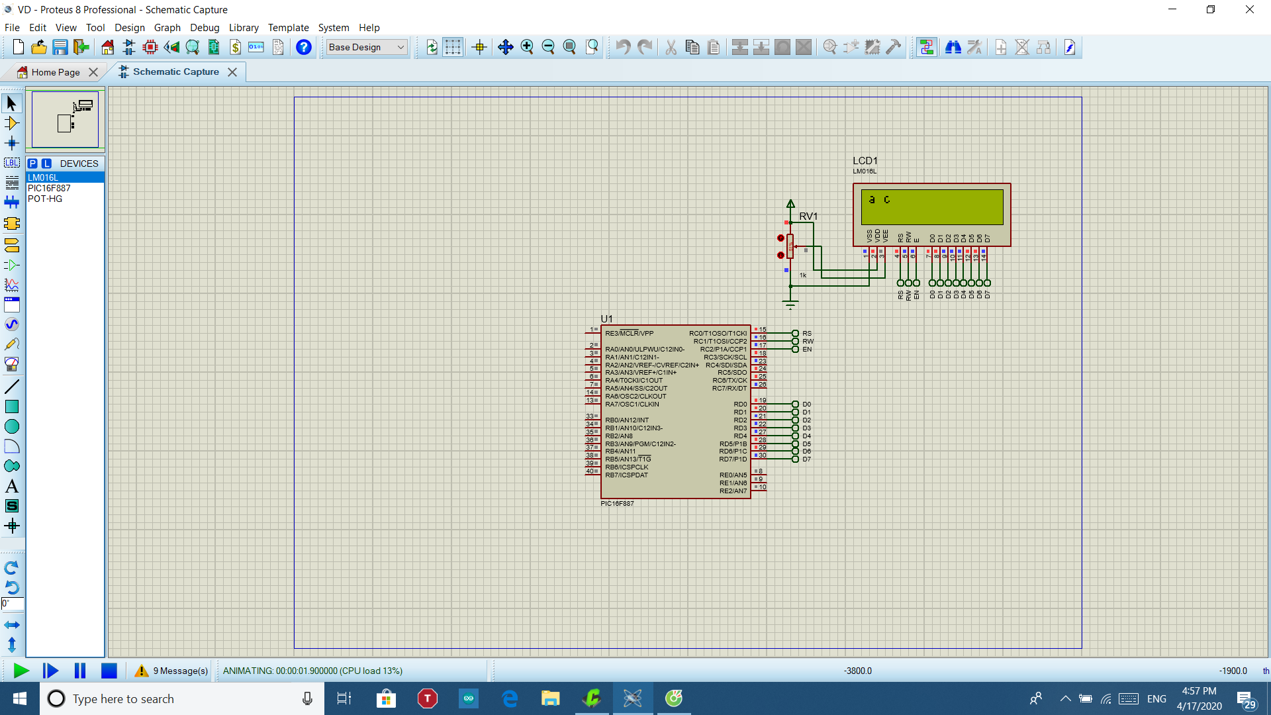Click the rotation angle input field

[13, 604]
